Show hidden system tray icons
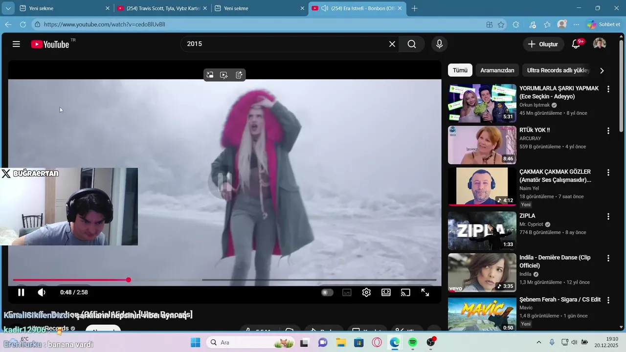Image resolution: width=626 pixels, height=352 pixels. click(x=539, y=342)
